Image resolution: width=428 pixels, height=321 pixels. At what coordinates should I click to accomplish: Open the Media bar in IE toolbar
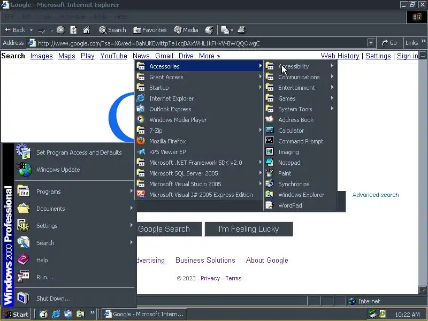tap(186, 30)
